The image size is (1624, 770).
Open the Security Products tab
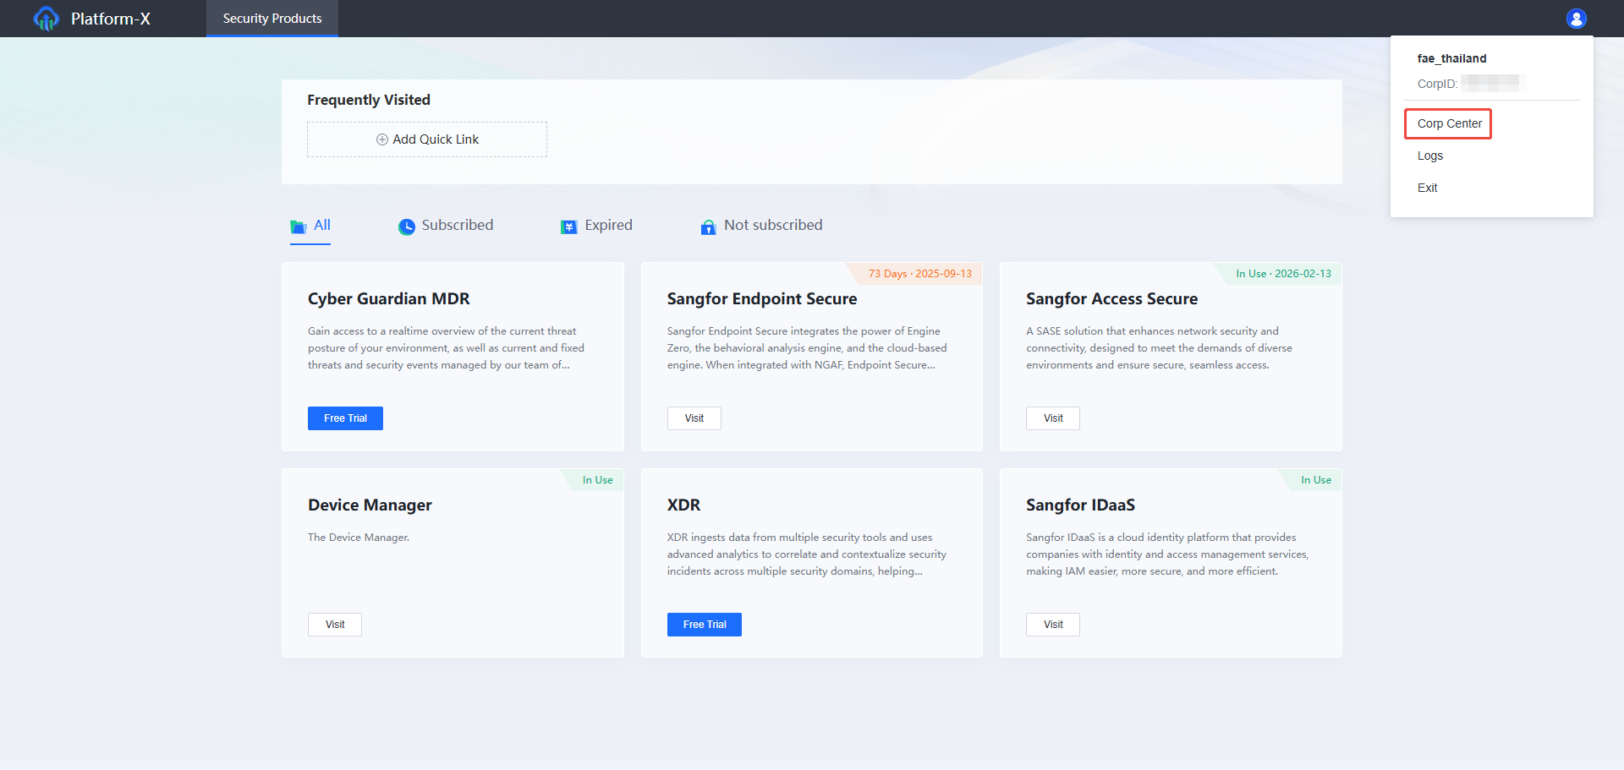272,19
